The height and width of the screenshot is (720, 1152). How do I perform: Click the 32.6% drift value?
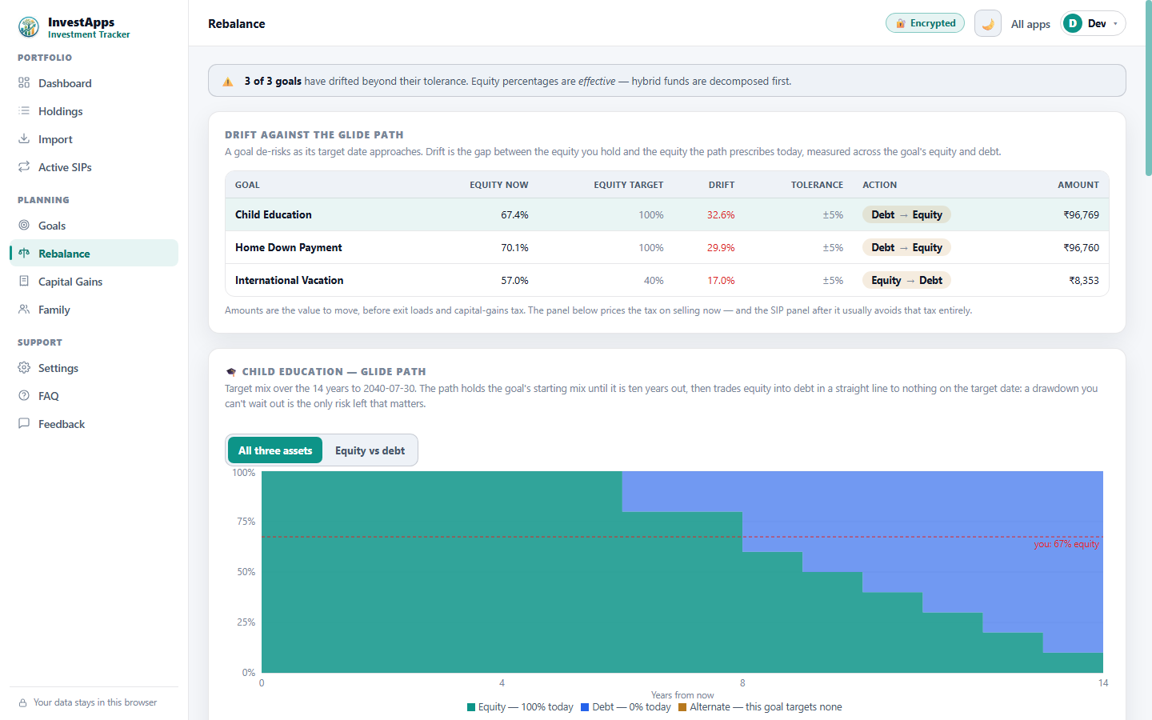point(721,214)
